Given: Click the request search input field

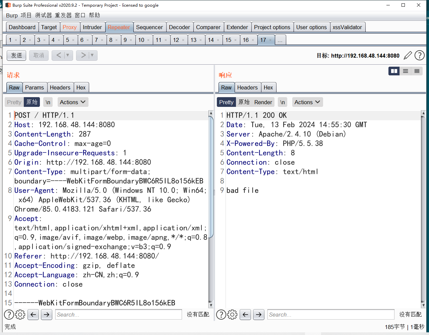Looking at the screenshot, I should [119, 315].
